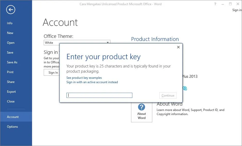The image size is (242, 146).
Task: Minimize the Word window
Action: [223, 4]
